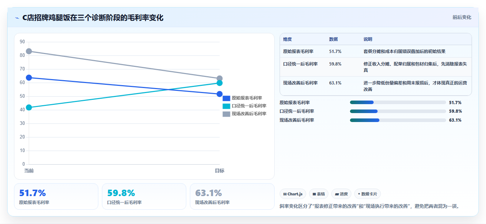Viewport: 486px width, 224px height.
Task: Toggle the 口径统一后毛利率 legend color box
Action: point(226,106)
